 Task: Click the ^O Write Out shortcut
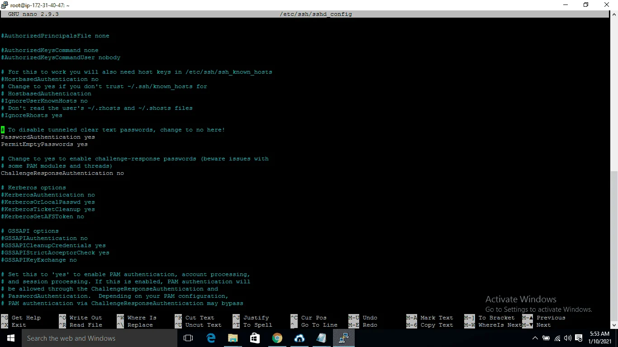(81, 318)
